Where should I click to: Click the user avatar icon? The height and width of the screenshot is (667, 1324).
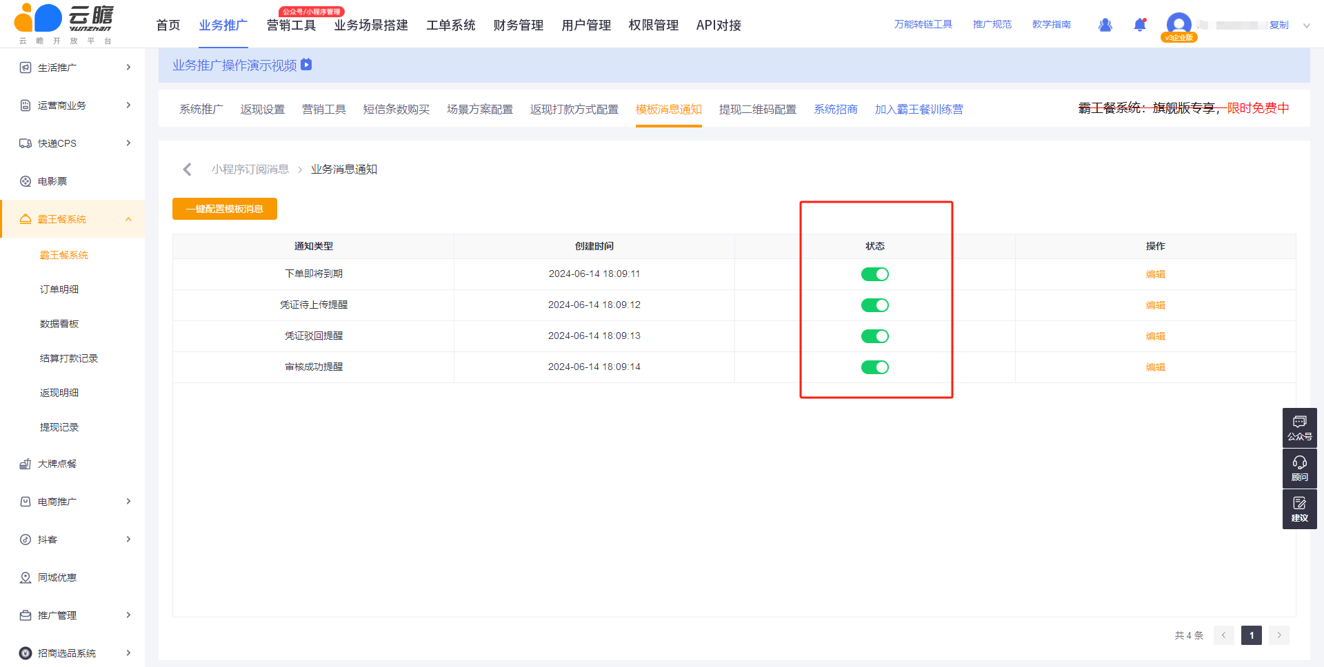click(1178, 25)
